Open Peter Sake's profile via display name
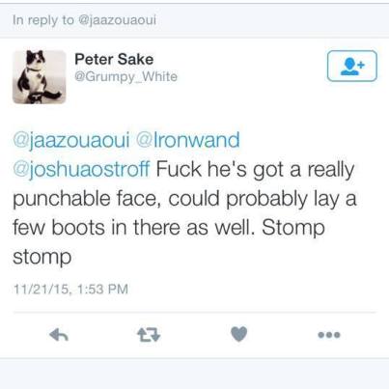 (114, 59)
